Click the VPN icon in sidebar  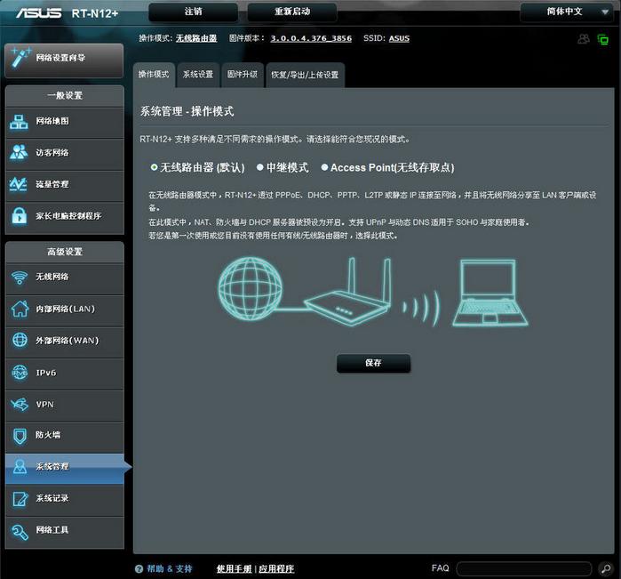click(x=20, y=405)
